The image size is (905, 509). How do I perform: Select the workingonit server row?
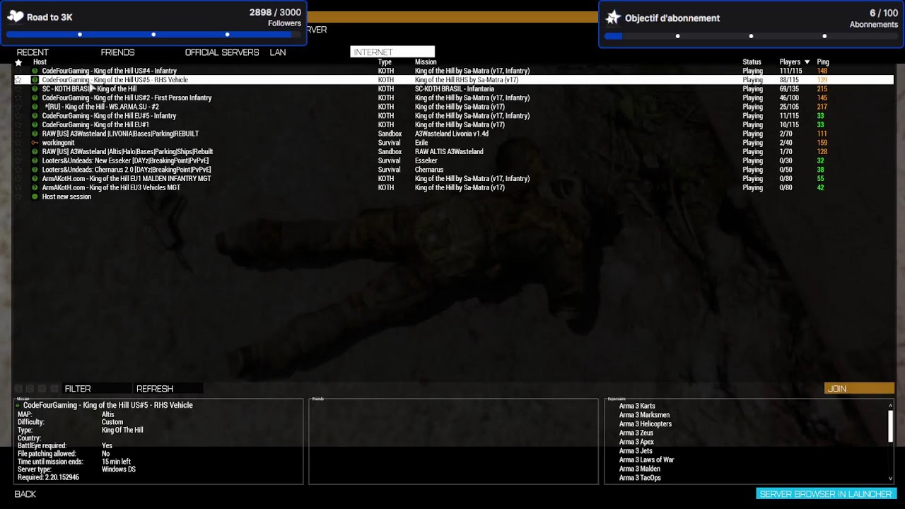[452, 143]
